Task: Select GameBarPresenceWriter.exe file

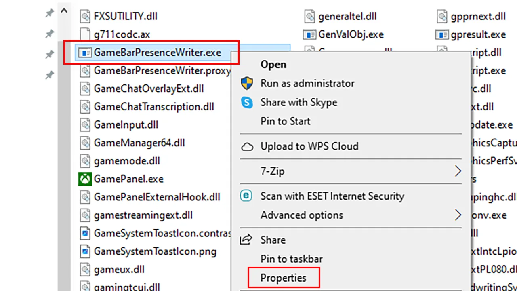Action: (x=157, y=53)
